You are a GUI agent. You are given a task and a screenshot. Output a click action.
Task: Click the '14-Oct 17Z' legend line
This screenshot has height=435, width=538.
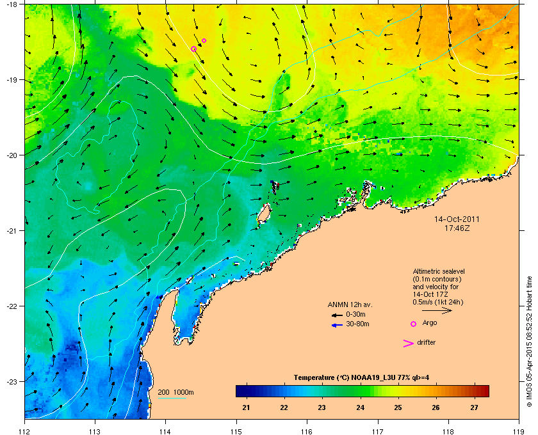[430, 294]
